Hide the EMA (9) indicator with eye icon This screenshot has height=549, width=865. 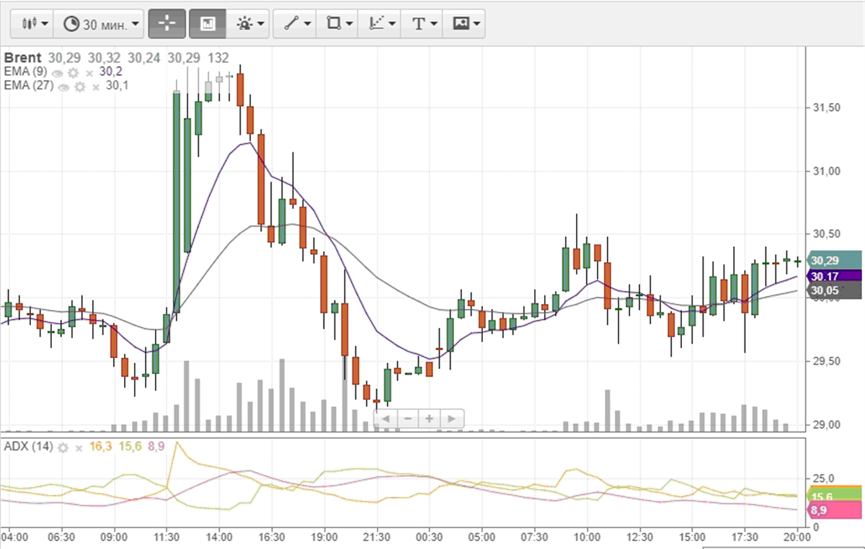point(58,73)
